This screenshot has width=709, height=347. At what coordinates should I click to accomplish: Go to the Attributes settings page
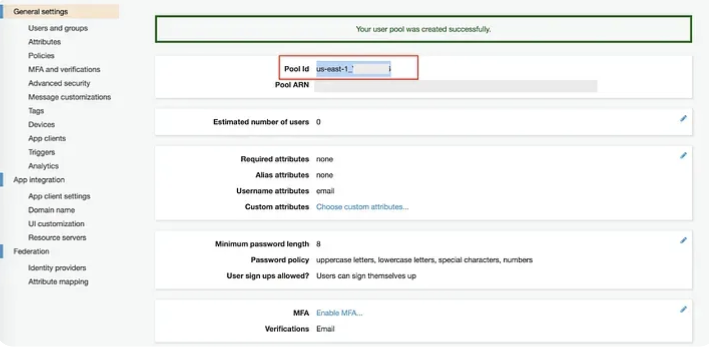coord(44,42)
